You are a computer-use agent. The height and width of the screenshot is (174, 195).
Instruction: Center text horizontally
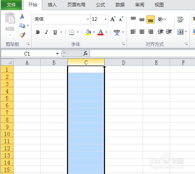click(142, 32)
